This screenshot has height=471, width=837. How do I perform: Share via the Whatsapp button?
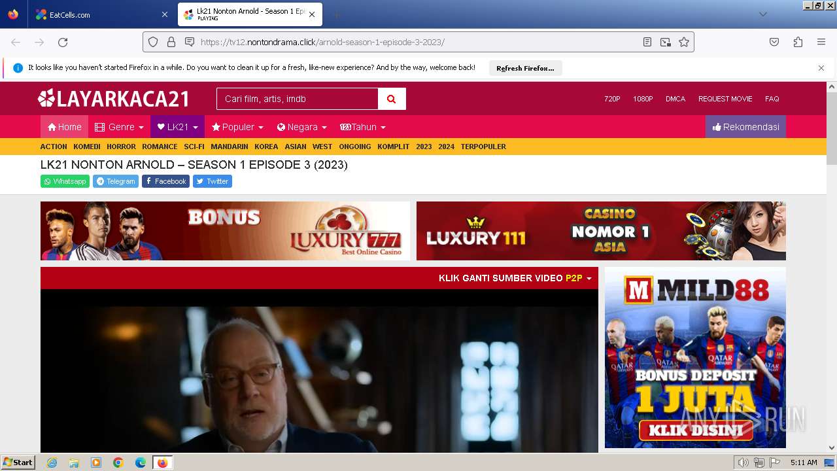[x=65, y=181]
